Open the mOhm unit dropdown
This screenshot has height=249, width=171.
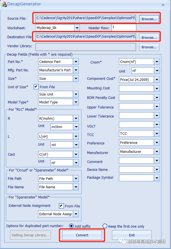[76, 127]
